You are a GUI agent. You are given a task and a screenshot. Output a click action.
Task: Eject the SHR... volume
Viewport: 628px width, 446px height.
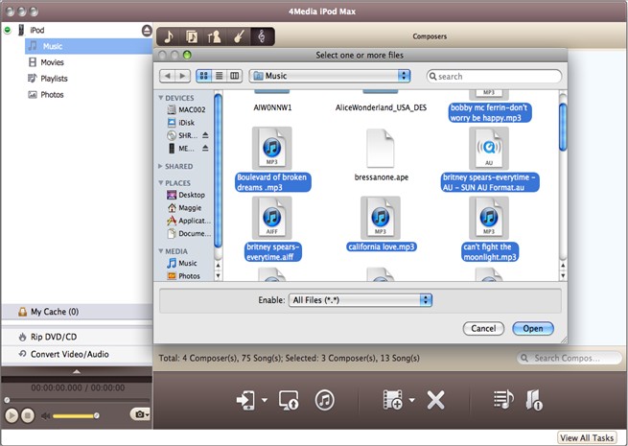(205, 135)
